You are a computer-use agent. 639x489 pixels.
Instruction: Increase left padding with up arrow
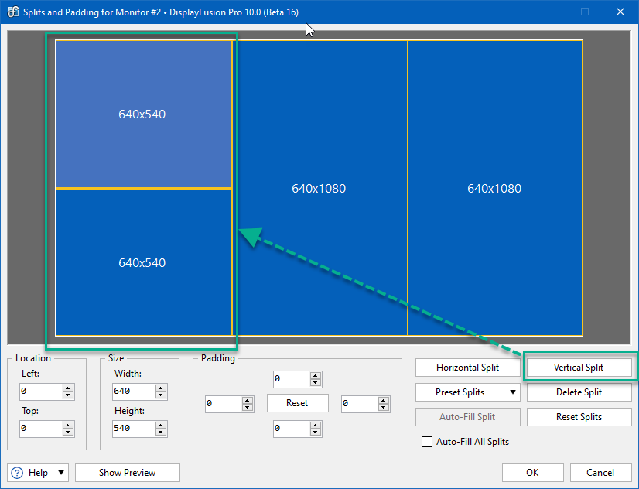click(x=248, y=400)
